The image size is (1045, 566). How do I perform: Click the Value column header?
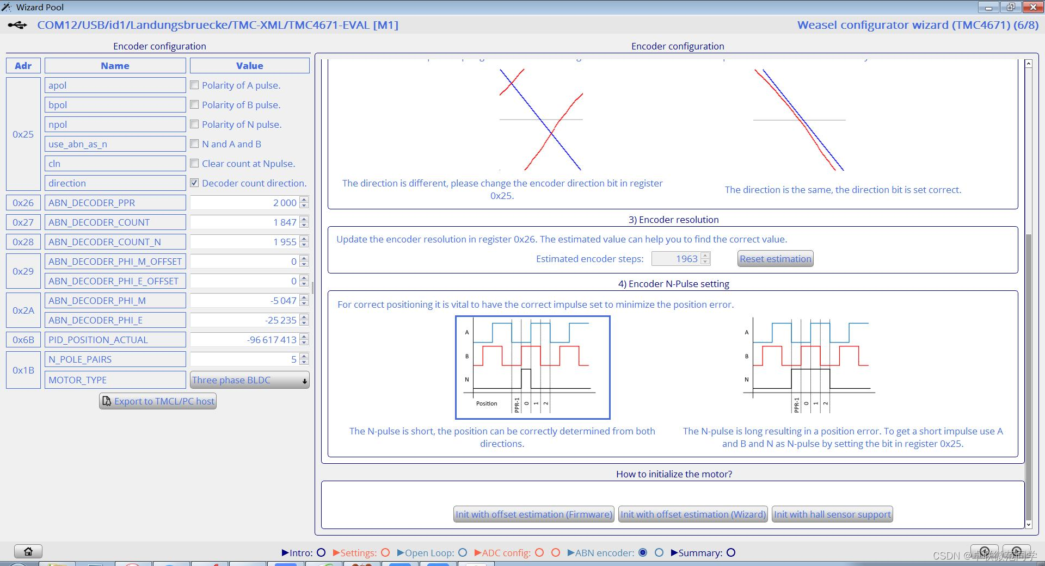(250, 66)
